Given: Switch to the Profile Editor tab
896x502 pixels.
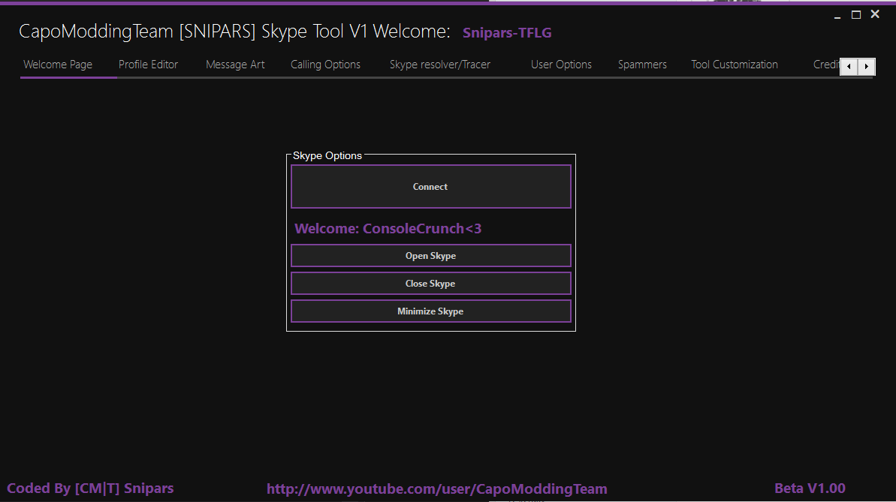Looking at the screenshot, I should point(148,65).
